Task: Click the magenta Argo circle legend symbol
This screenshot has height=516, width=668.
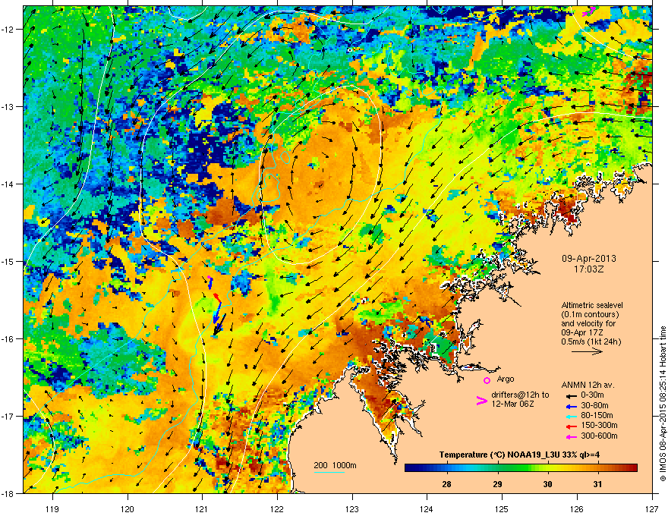Action: click(487, 380)
